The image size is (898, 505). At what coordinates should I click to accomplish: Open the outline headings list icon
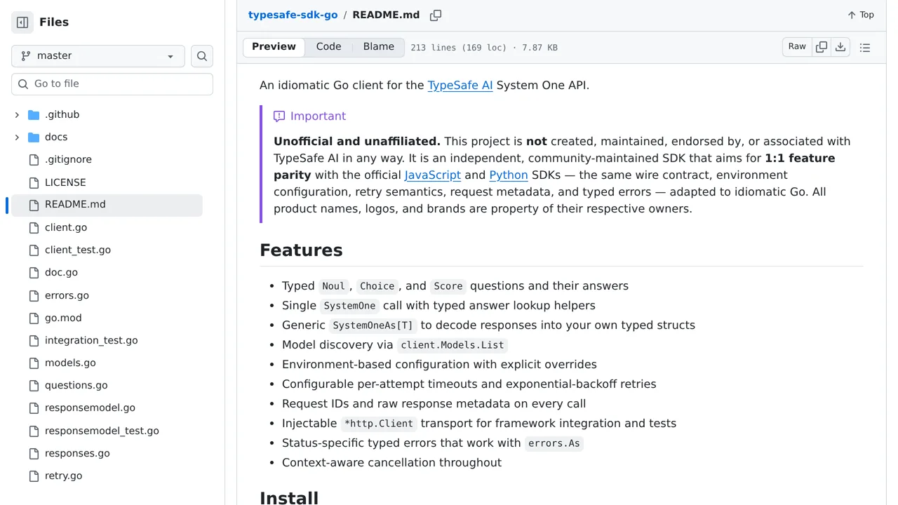coord(865,48)
